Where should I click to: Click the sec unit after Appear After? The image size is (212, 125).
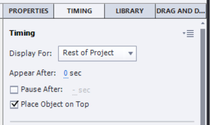point(76,73)
